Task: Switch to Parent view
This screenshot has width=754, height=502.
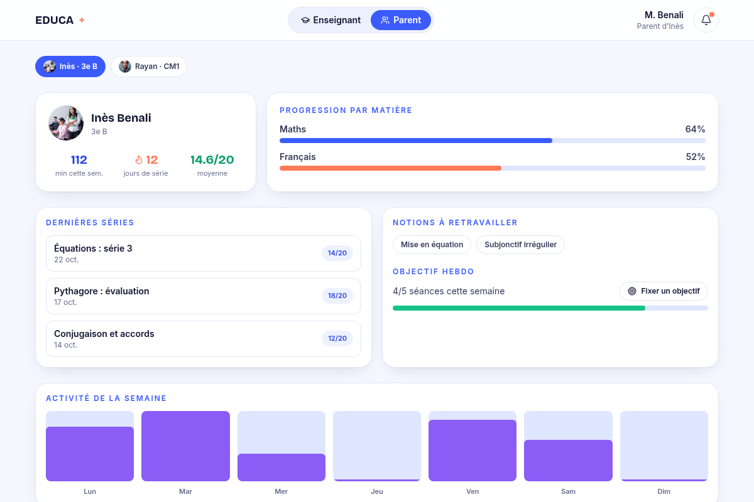Action: pyautogui.click(x=401, y=20)
